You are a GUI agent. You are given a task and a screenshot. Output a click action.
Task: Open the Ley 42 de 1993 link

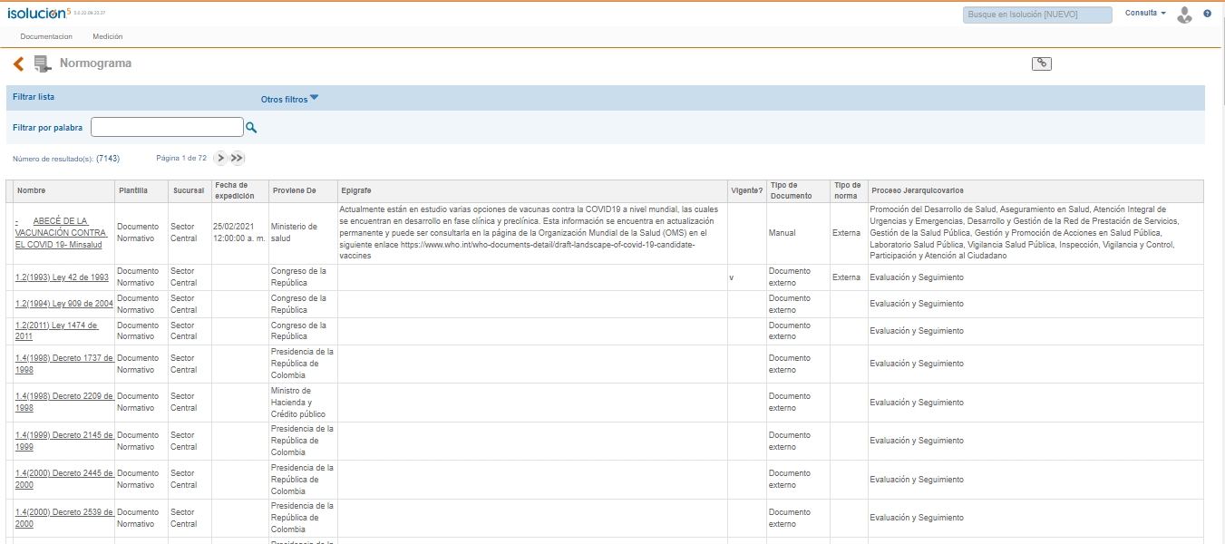tap(62, 277)
